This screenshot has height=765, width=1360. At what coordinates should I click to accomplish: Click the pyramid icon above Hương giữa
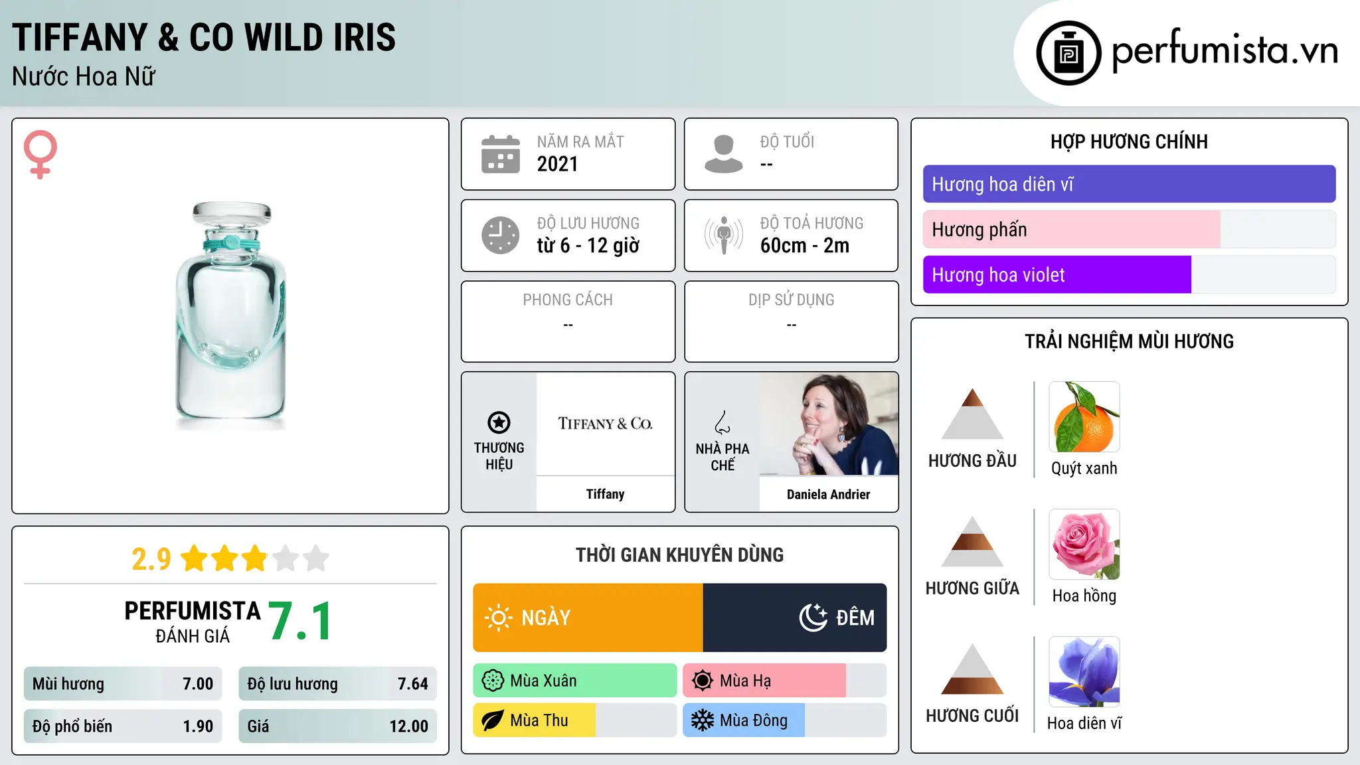point(973,541)
